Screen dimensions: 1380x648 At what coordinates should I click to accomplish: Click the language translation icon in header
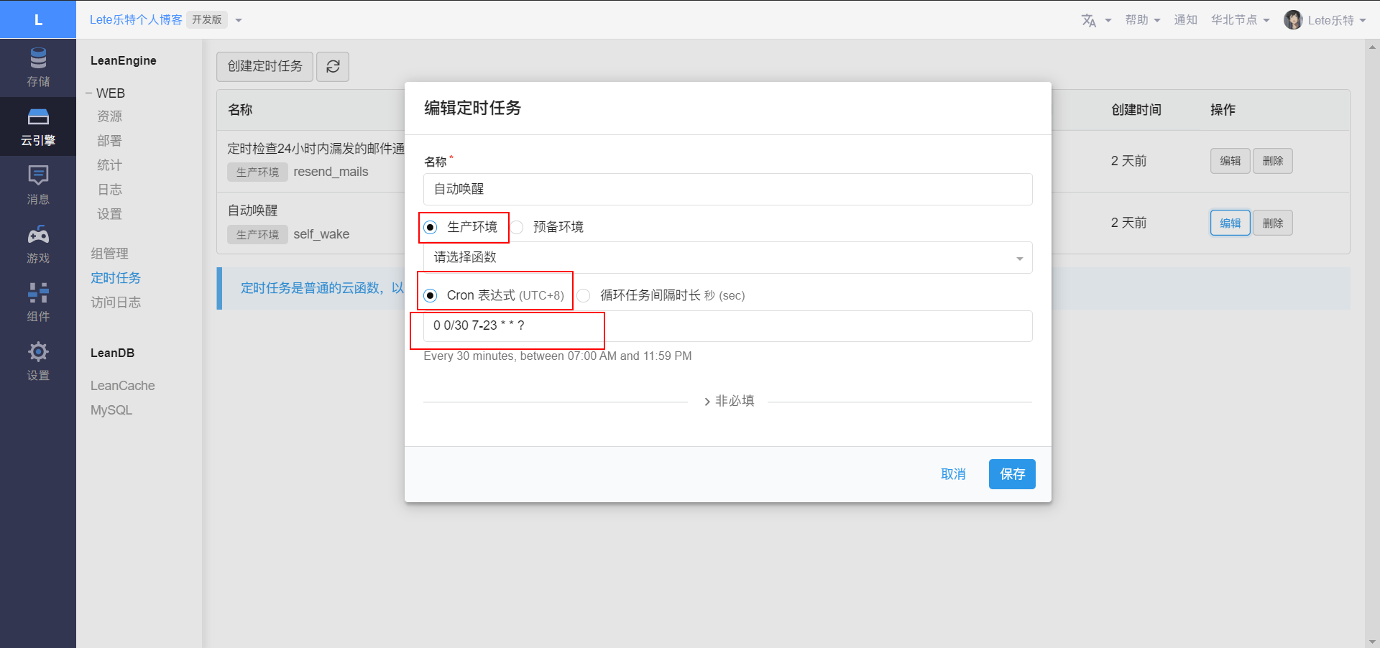[1089, 20]
